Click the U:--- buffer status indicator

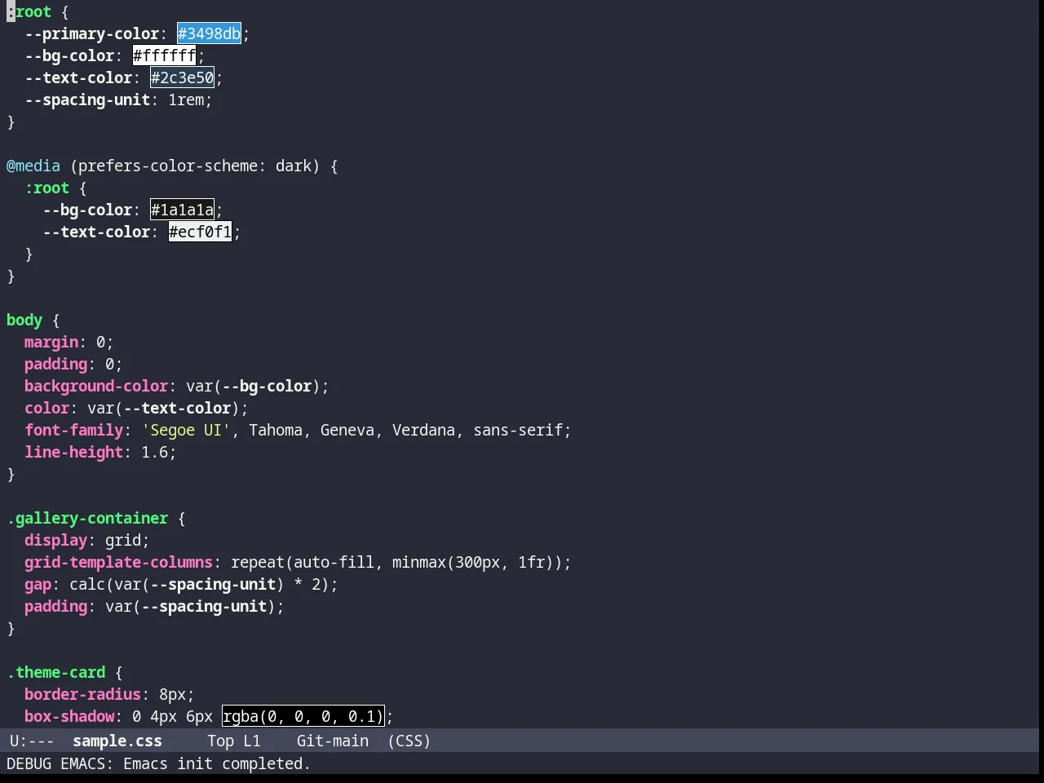tap(32, 741)
